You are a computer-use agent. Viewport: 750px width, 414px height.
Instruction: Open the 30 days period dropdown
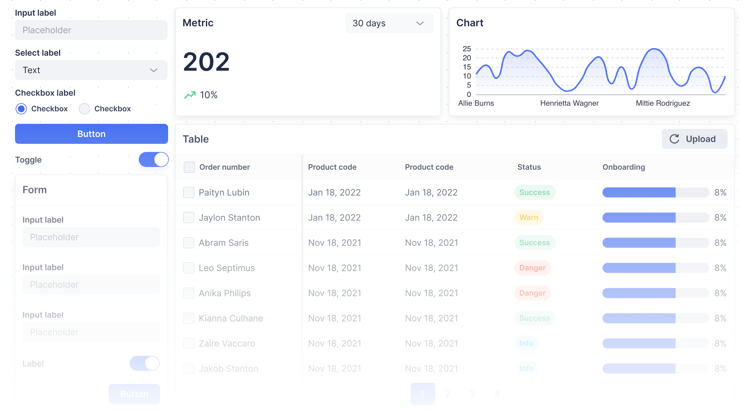point(389,23)
